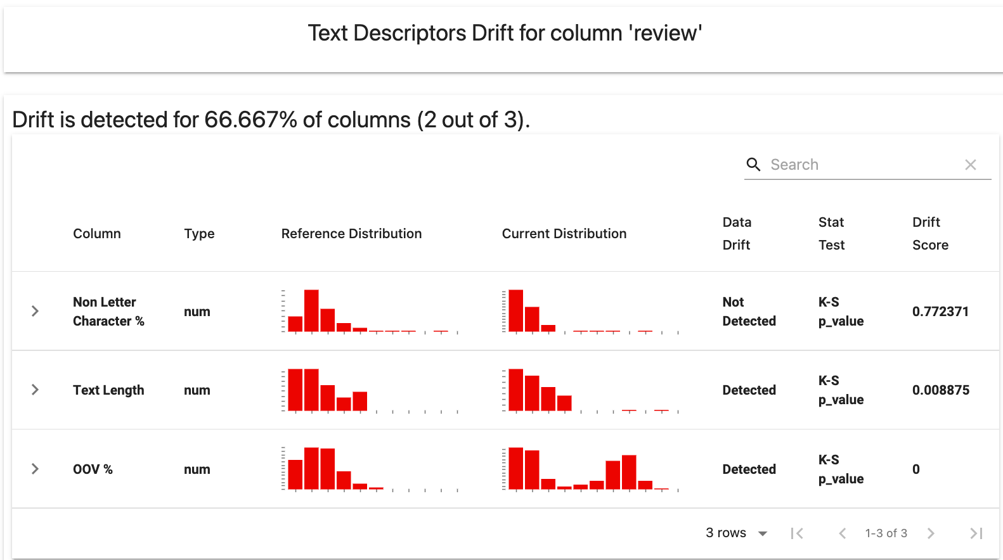Click the OOV % Reference Distribution tallest bar
The image size is (1003, 560).
tap(312, 468)
